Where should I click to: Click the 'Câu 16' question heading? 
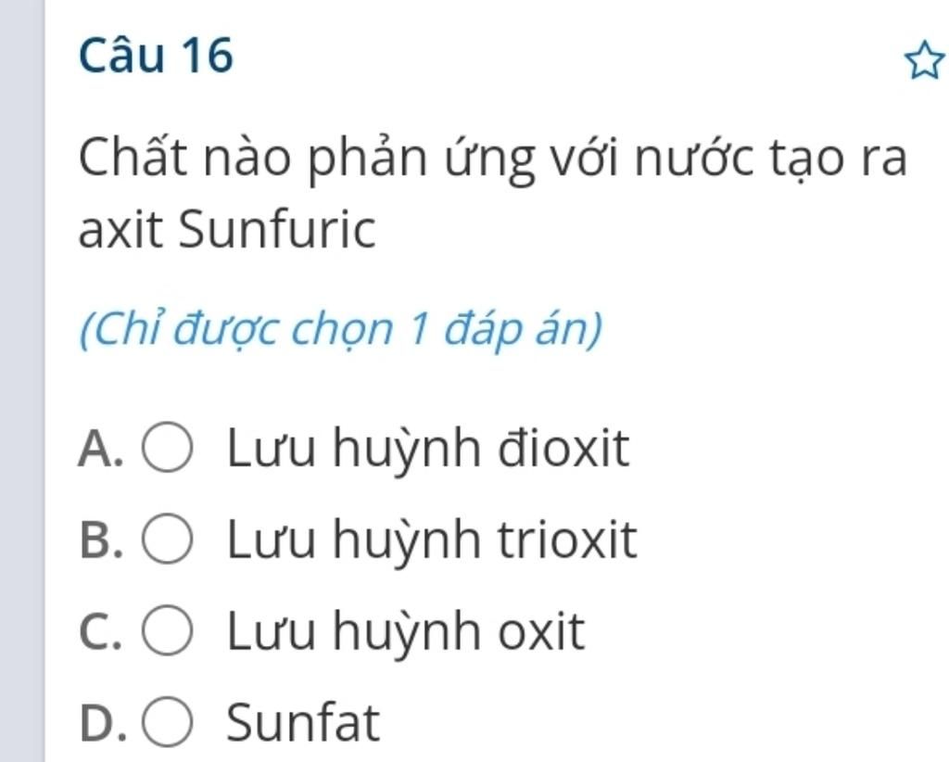point(156,55)
